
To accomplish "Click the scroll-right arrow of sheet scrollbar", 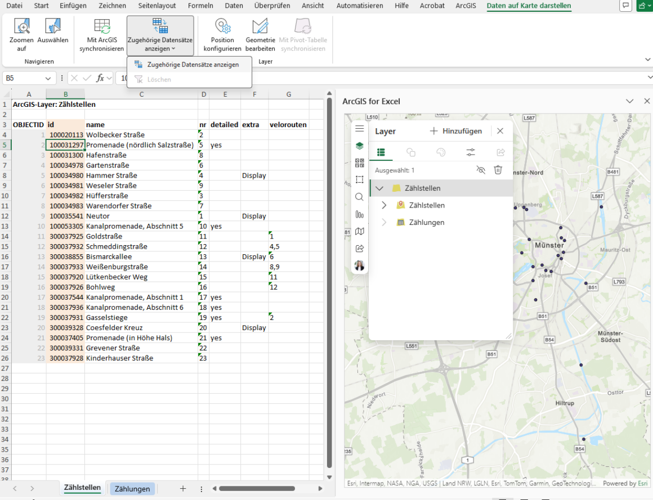I will [x=320, y=489].
